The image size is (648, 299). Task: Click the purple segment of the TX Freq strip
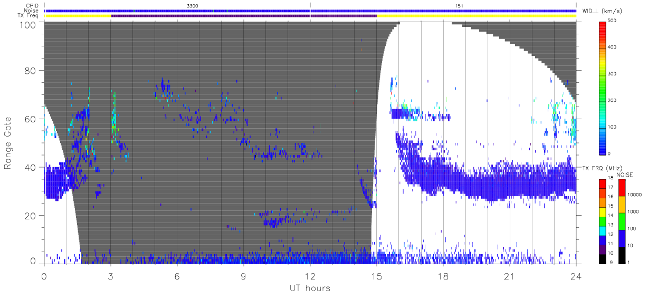(x=243, y=16)
